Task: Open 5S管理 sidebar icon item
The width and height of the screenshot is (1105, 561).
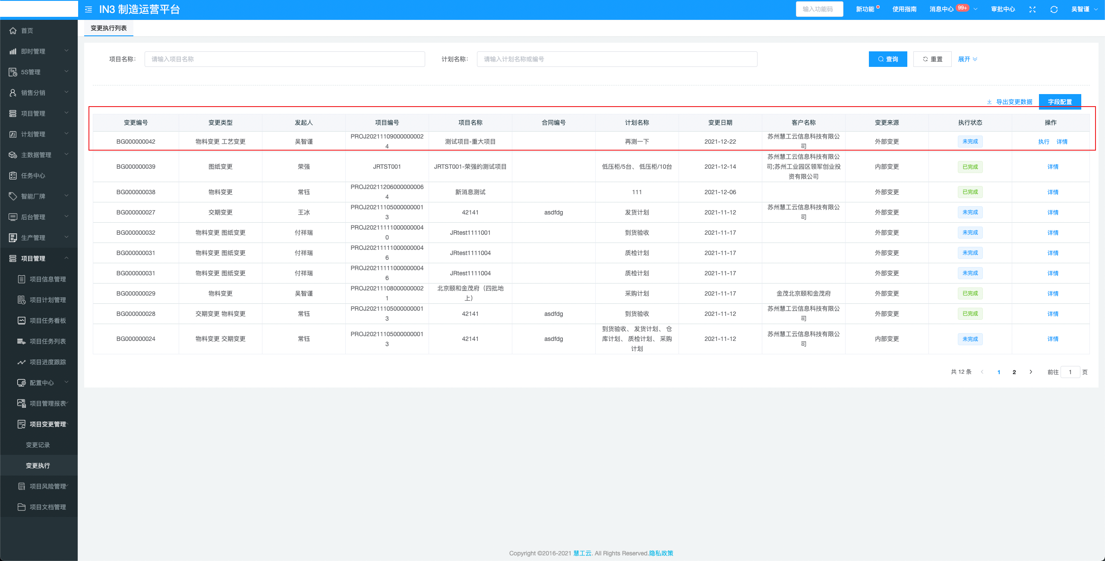Action: tap(13, 72)
